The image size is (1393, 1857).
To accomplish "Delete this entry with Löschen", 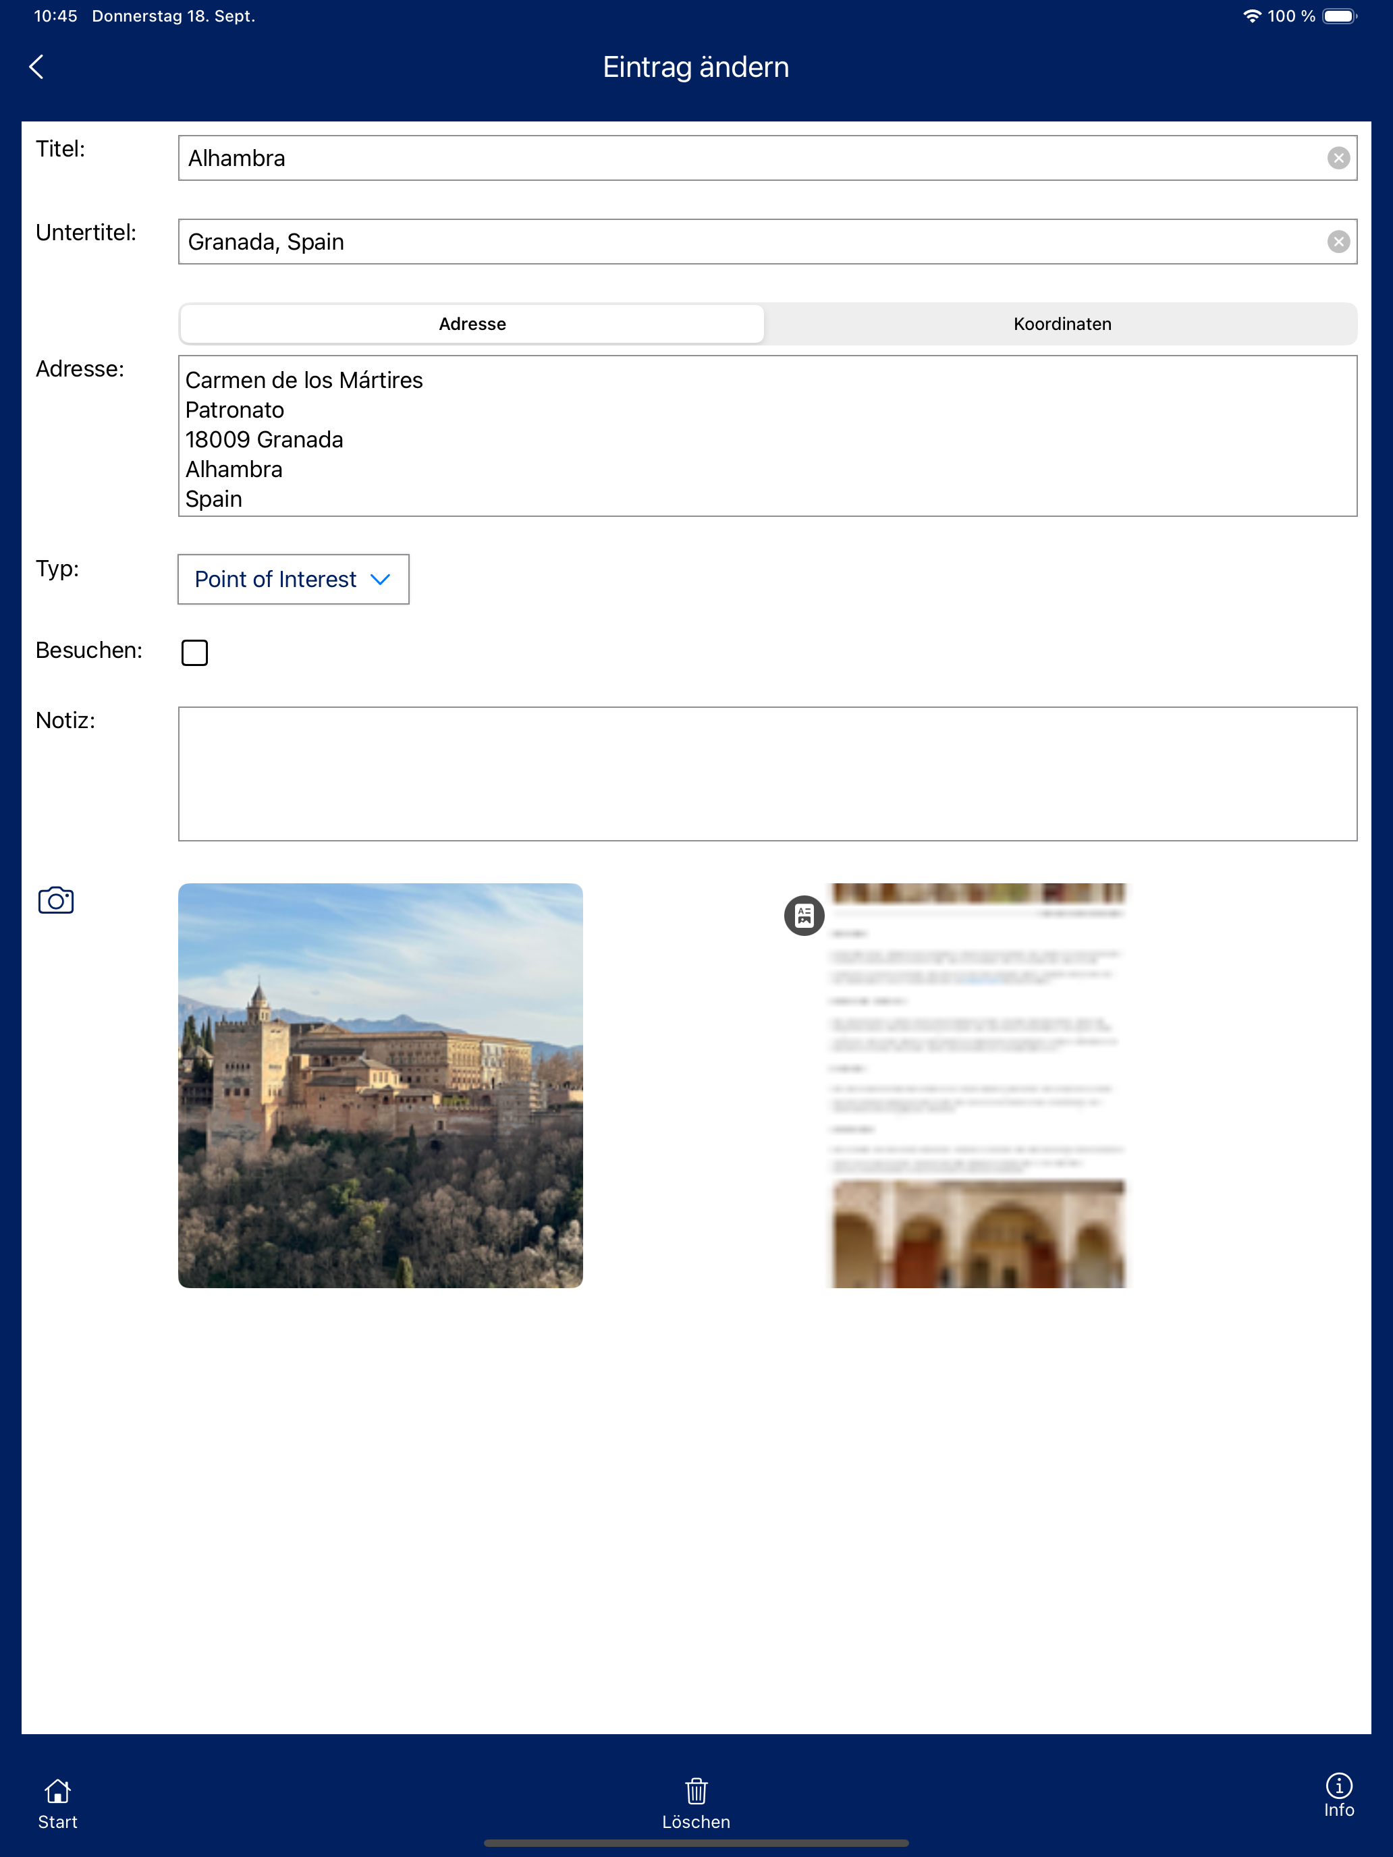I will coord(696,1803).
